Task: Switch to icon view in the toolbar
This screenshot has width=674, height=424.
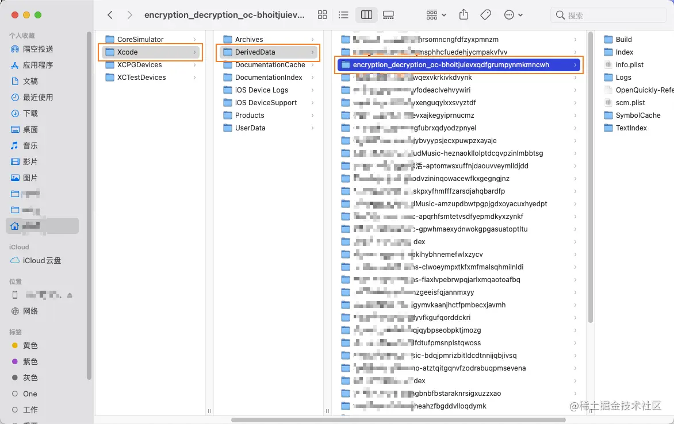Action: [x=323, y=15]
